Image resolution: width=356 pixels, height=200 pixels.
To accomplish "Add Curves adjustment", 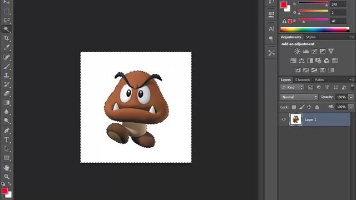I will (314, 52).
